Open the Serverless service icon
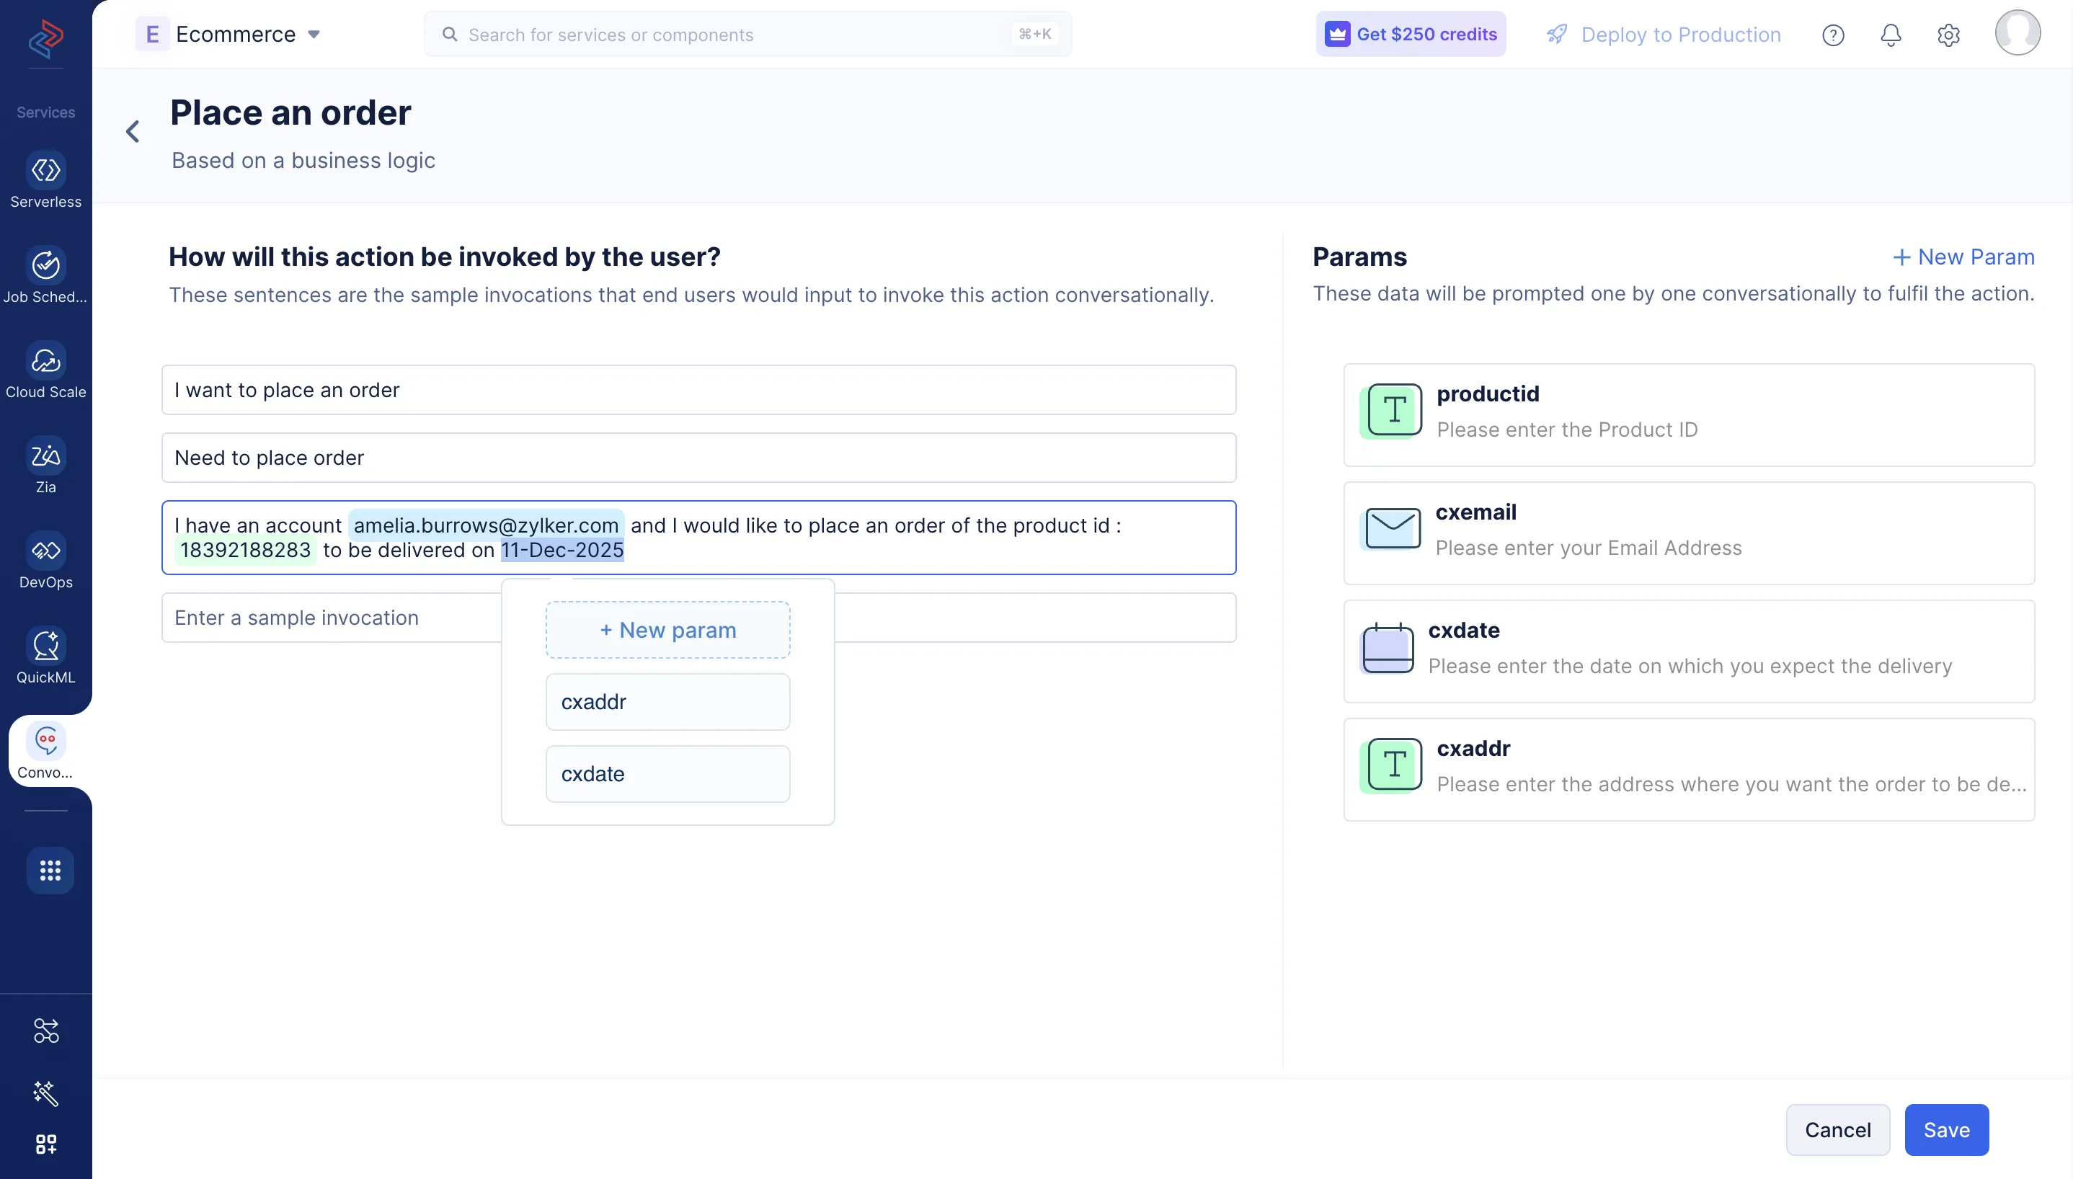This screenshot has width=2073, height=1179. tap(46, 171)
